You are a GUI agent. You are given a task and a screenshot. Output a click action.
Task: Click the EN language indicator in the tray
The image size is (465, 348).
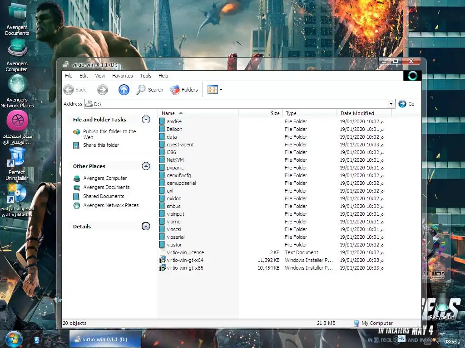[x=401, y=338]
